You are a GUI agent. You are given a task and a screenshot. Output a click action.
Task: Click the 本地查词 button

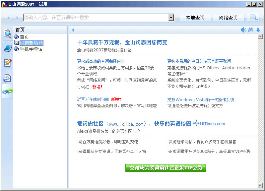point(195,18)
